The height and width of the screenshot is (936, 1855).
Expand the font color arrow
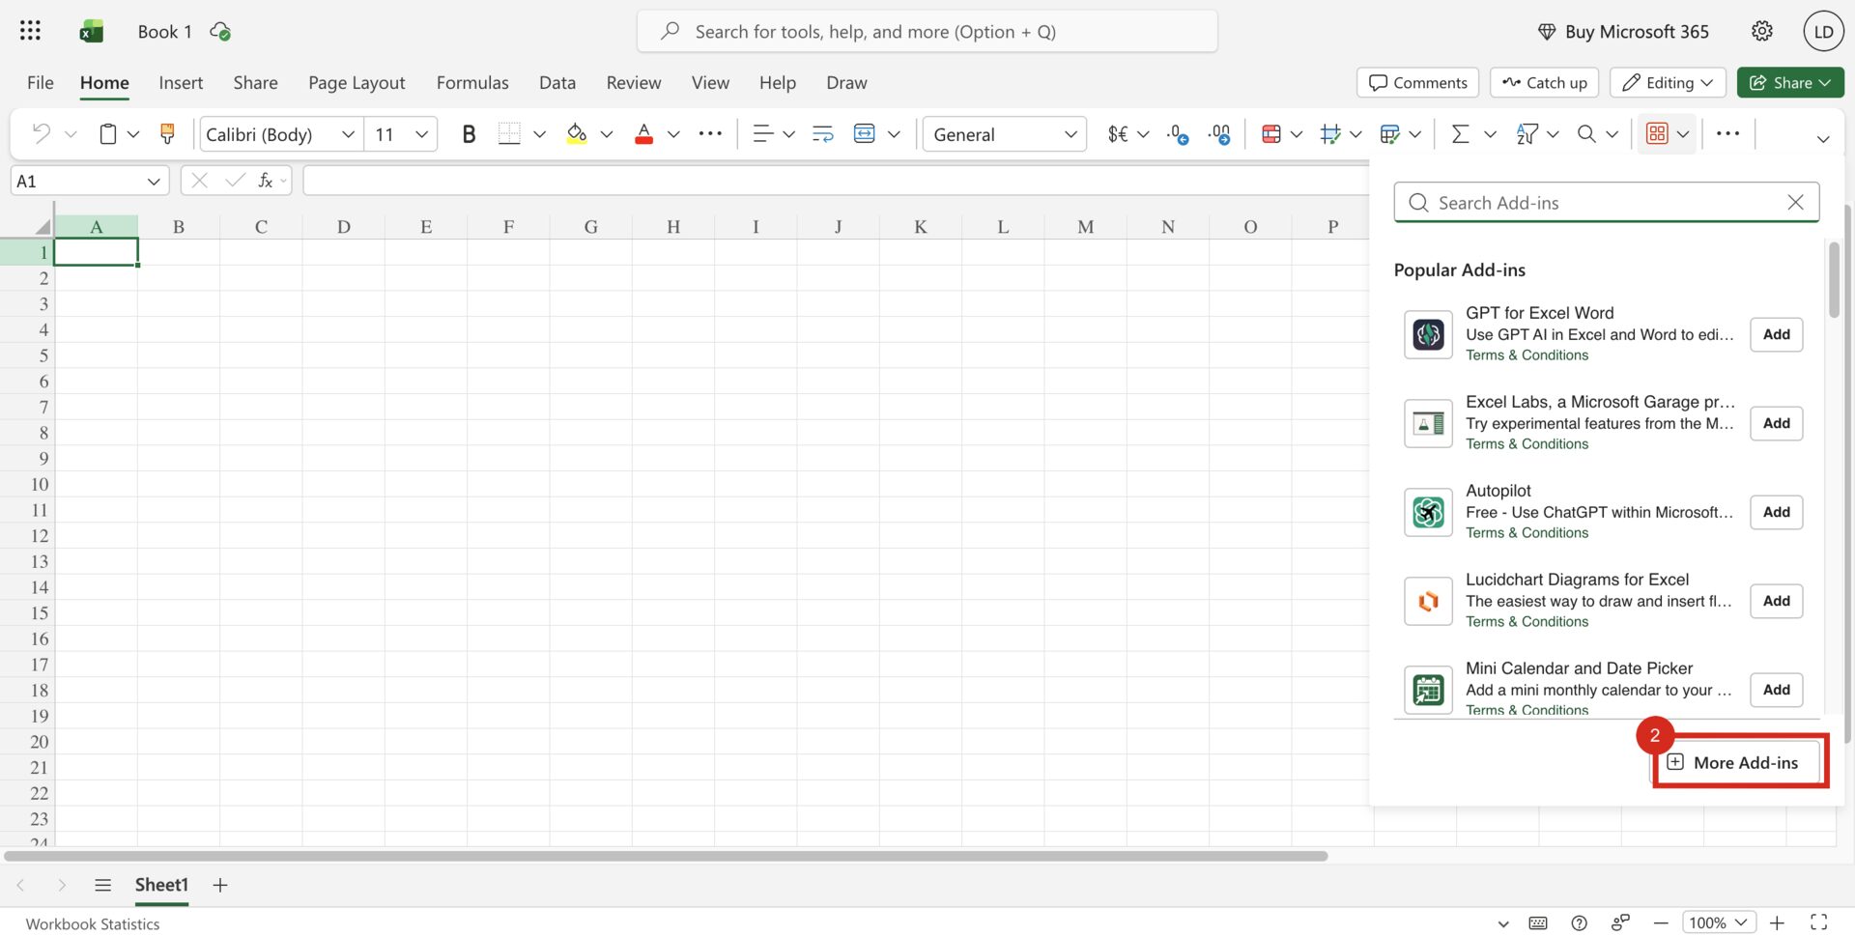click(x=673, y=134)
